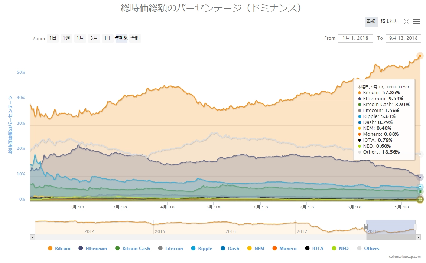Click the left navigator scroll arrow

(33, 237)
